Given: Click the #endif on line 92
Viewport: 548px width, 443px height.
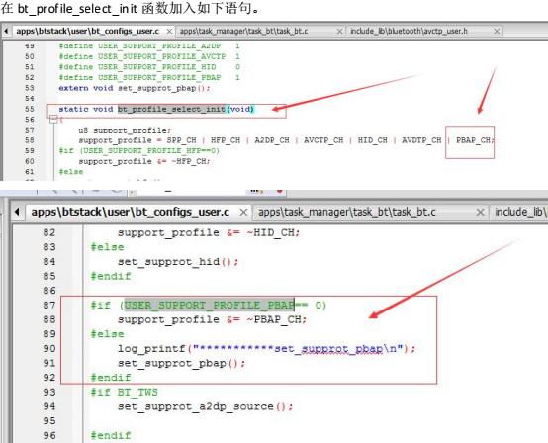Looking at the screenshot, I should (x=111, y=378).
